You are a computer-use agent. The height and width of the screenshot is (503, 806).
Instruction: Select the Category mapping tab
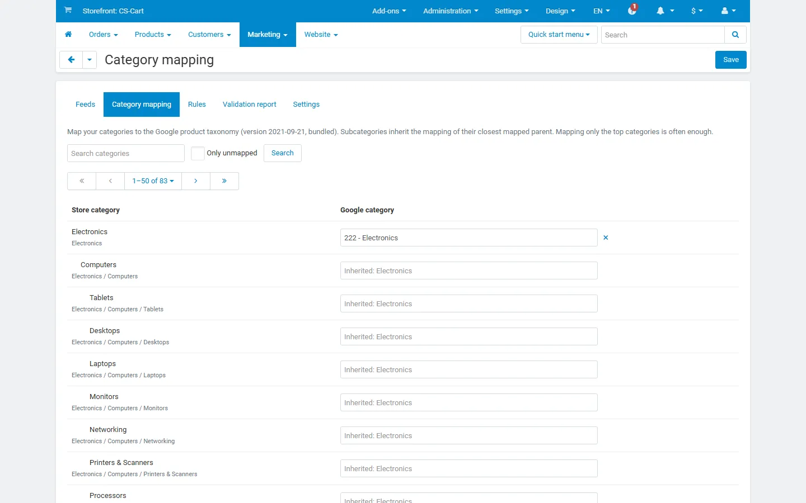(x=142, y=105)
